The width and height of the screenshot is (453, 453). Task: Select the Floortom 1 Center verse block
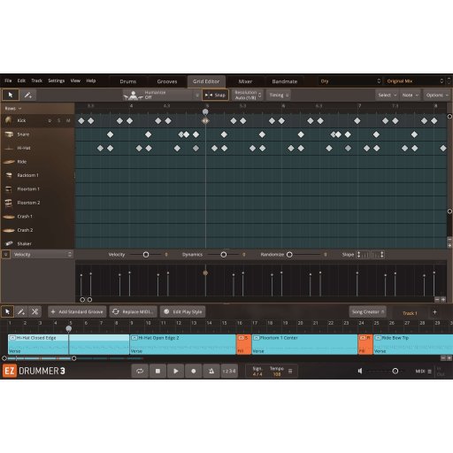[304, 344]
